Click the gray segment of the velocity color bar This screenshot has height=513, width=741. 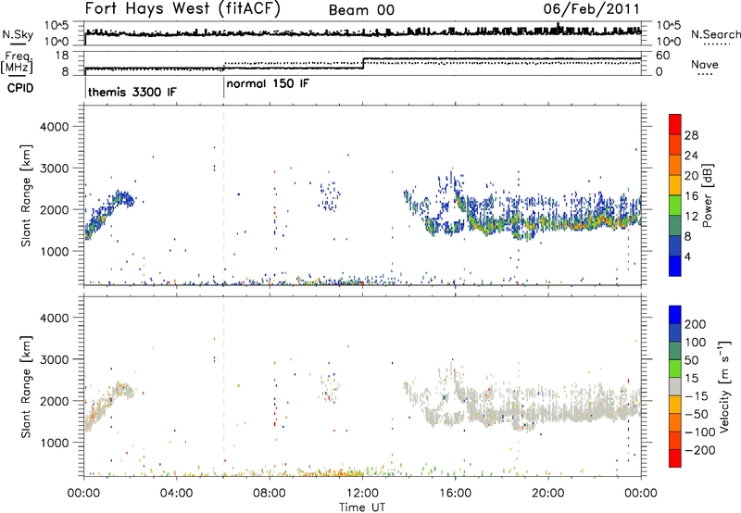[x=675, y=386]
